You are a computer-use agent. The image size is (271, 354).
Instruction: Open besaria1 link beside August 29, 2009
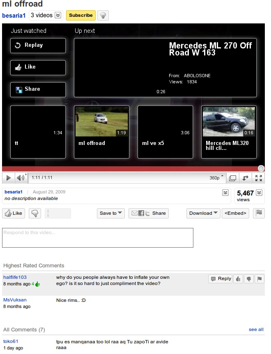point(14,192)
